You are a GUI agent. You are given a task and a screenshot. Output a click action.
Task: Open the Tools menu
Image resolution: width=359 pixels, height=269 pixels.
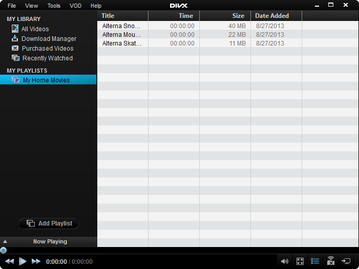coord(54,6)
